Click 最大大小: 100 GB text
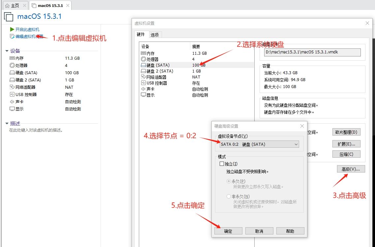The height and width of the screenshot is (247, 375). click(280, 86)
